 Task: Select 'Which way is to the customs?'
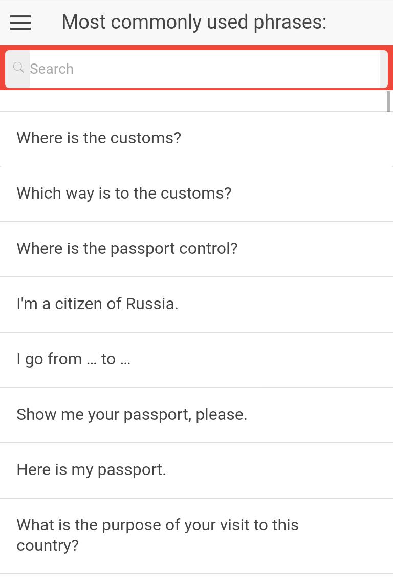click(x=124, y=193)
